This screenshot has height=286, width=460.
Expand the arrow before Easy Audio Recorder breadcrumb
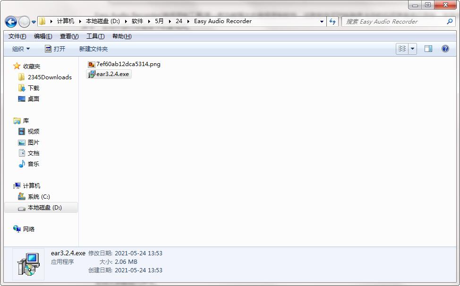click(x=188, y=21)
